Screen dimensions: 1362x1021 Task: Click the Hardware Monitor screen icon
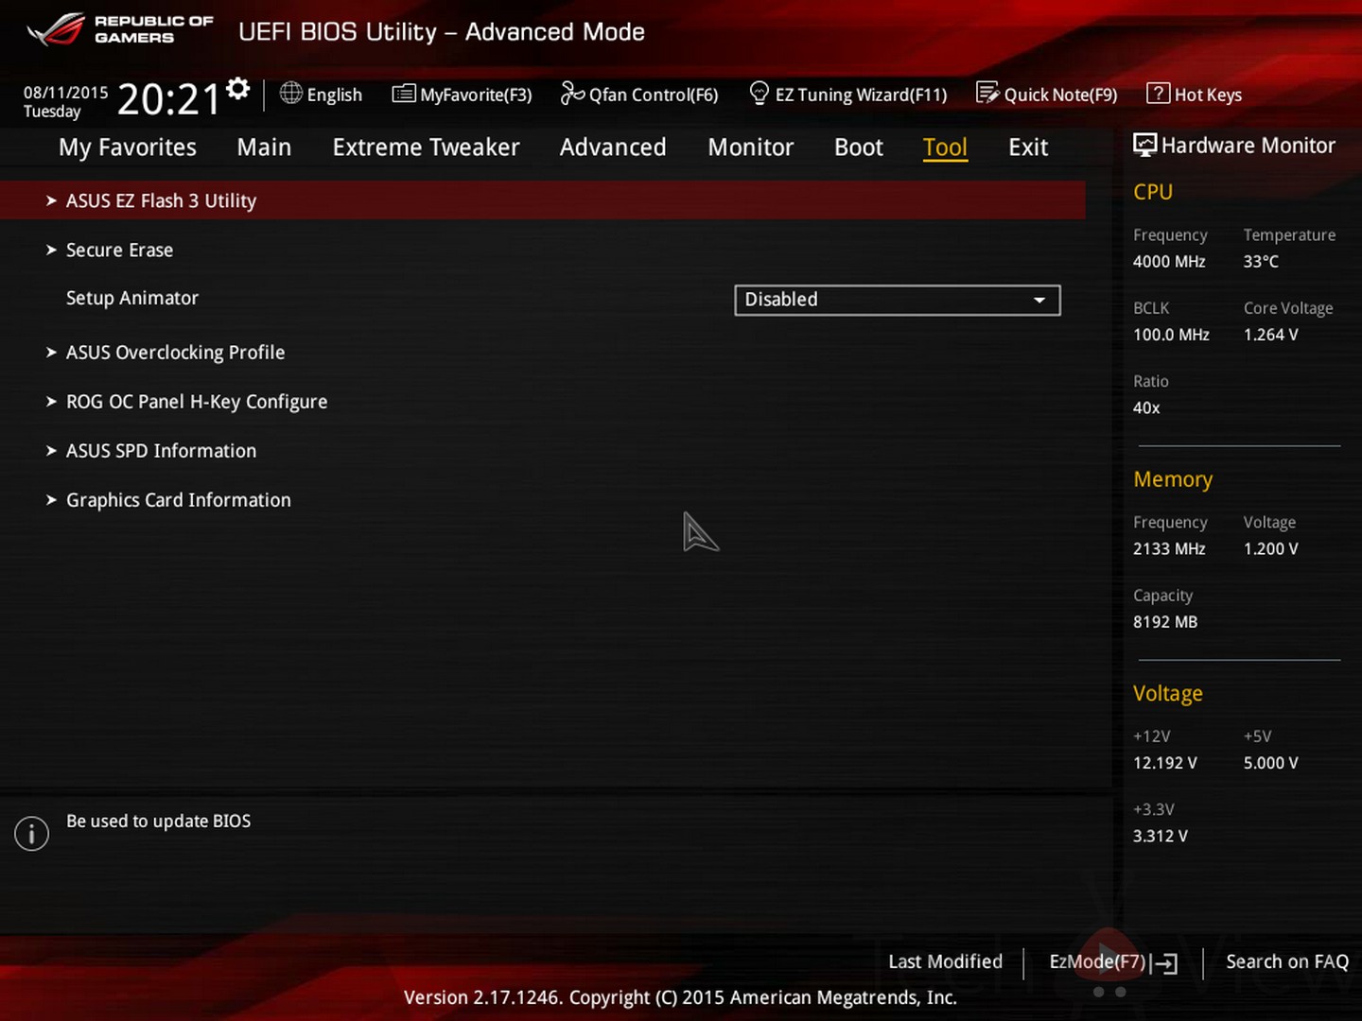click(x=1144, y=145)
